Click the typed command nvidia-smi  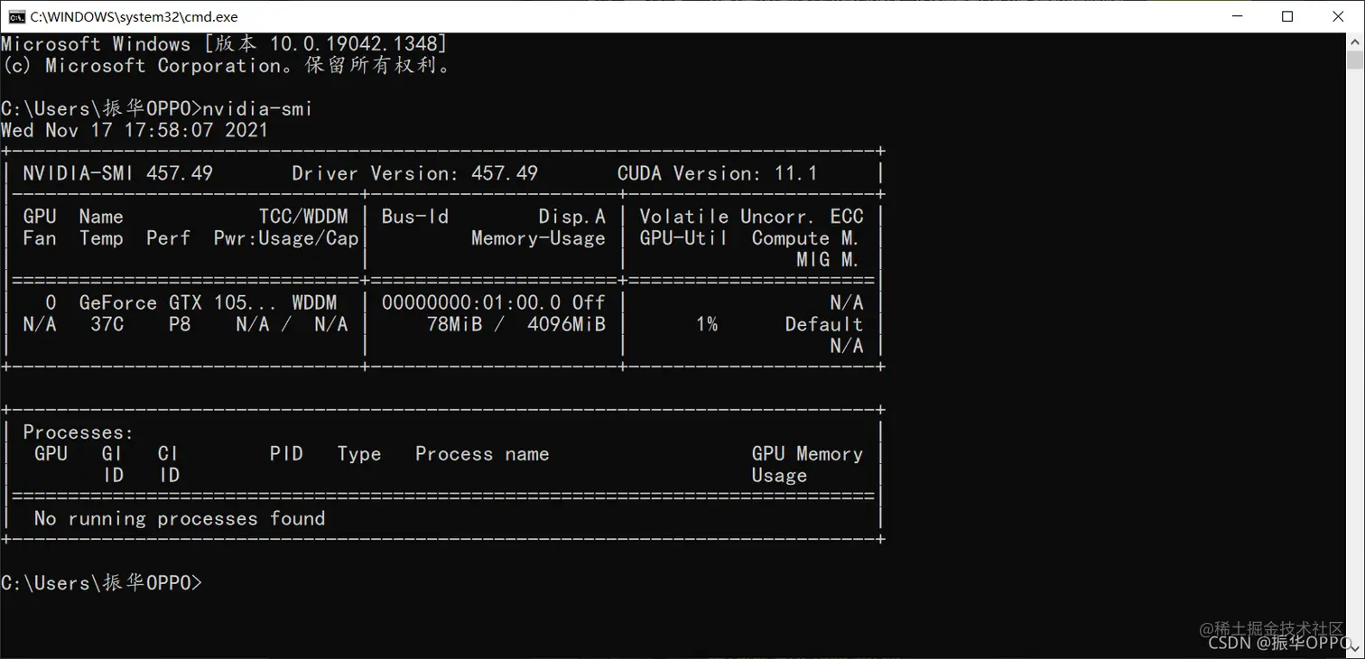pos(257,109)
